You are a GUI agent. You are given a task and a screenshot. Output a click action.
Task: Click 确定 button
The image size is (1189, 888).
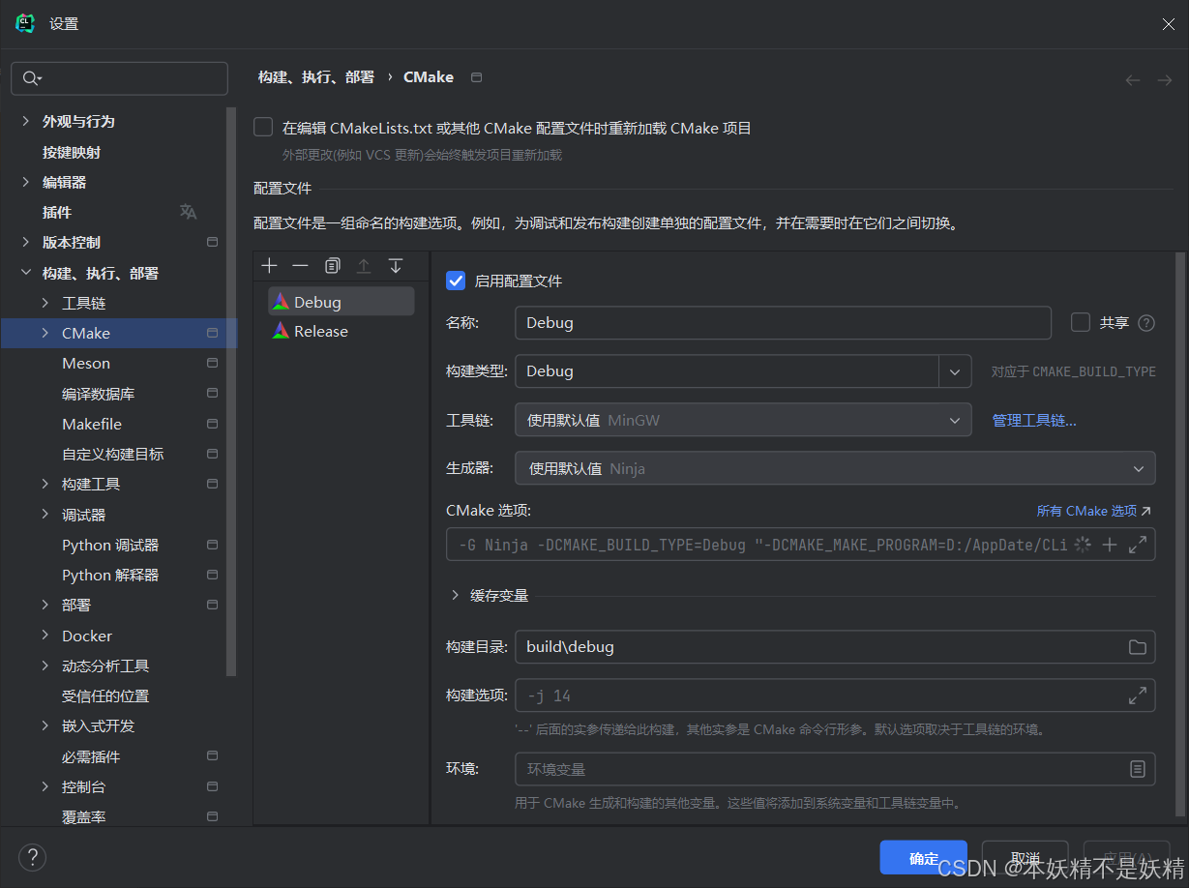pos(924,858)
